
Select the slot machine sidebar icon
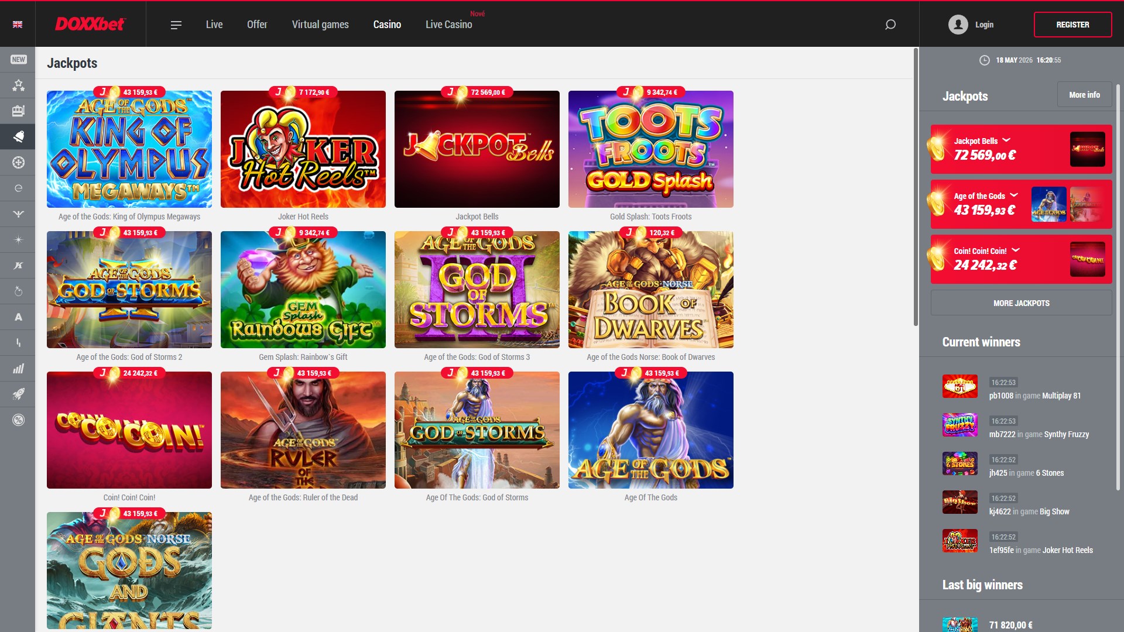click(x=18, y=111)
